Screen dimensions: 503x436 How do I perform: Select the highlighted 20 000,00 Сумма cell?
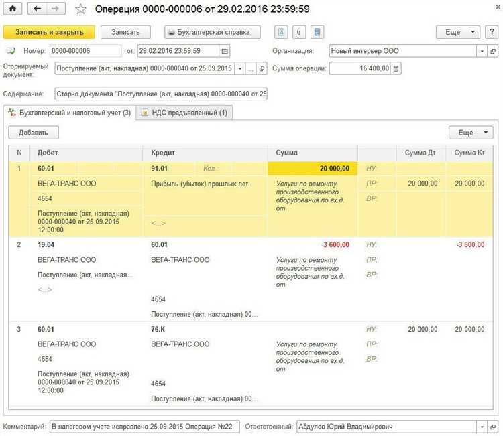(312, 168)
